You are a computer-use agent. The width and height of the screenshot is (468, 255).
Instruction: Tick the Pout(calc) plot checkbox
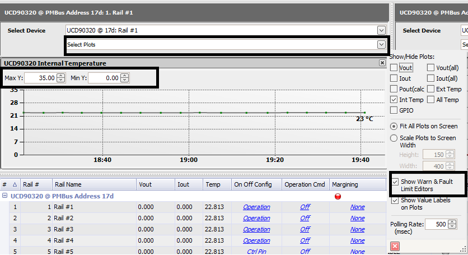394,89
